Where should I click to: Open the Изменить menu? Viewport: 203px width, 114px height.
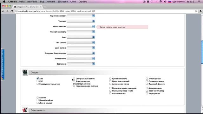pos(32,2)
